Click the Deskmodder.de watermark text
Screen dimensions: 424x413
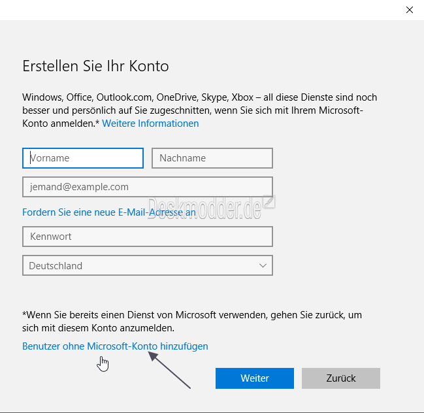tap(204, 208)
